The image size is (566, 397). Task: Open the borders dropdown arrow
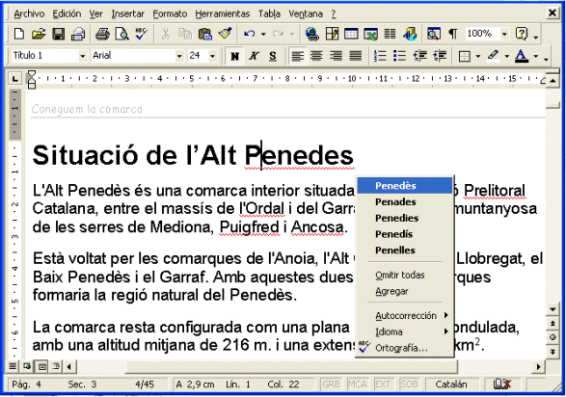point(477,56)
